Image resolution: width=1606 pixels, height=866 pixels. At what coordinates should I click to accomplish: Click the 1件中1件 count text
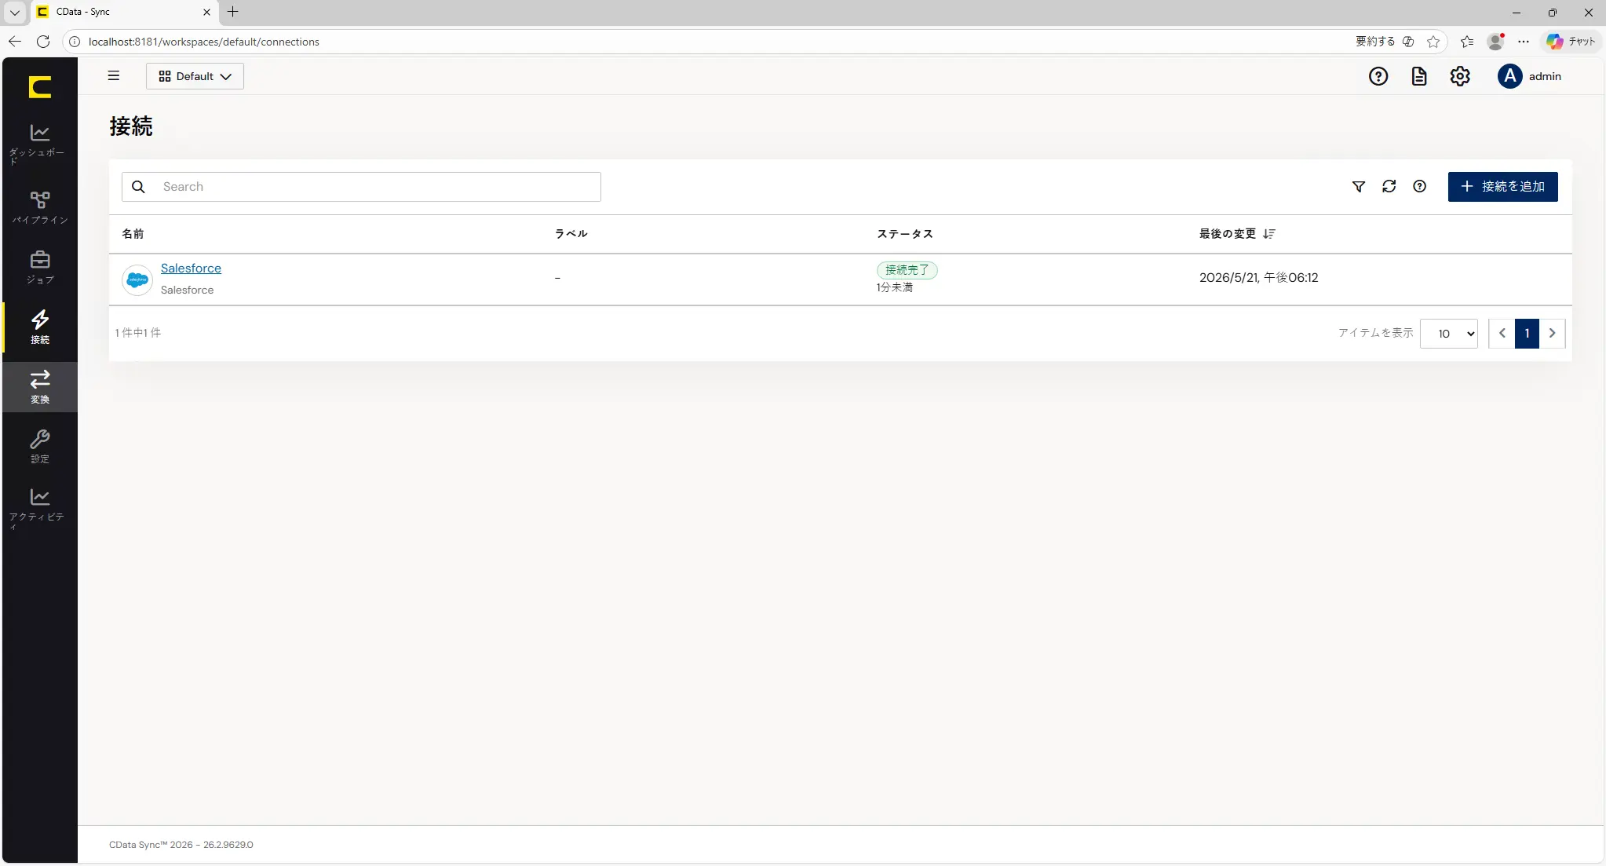pos(138,333)
